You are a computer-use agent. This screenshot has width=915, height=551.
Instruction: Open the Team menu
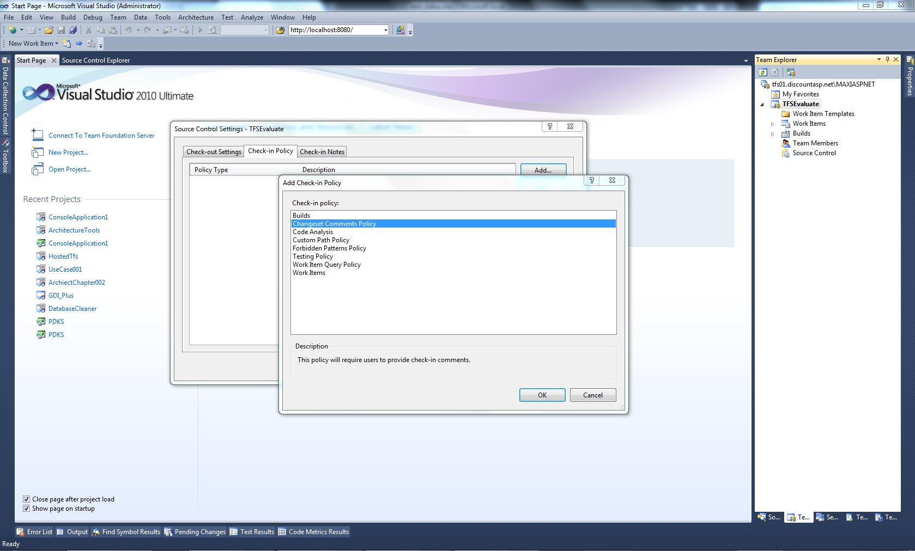[118, 17]
